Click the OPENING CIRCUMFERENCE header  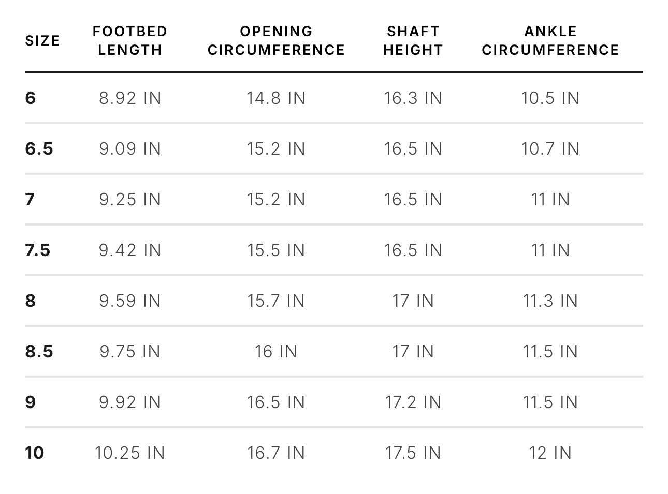pyautogui.click(x=276, y=41)
